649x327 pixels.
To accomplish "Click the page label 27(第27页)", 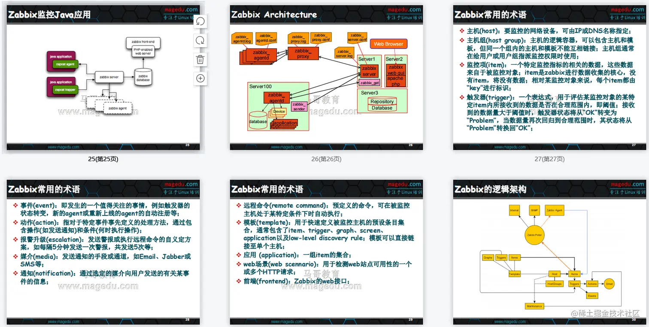I will pyautogui.click(x=549, y=159).
